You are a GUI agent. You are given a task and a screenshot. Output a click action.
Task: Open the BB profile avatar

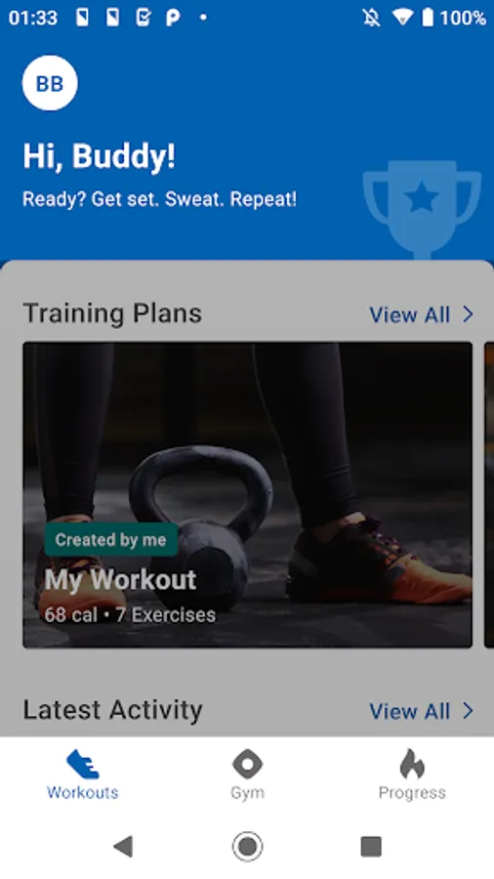50,83
